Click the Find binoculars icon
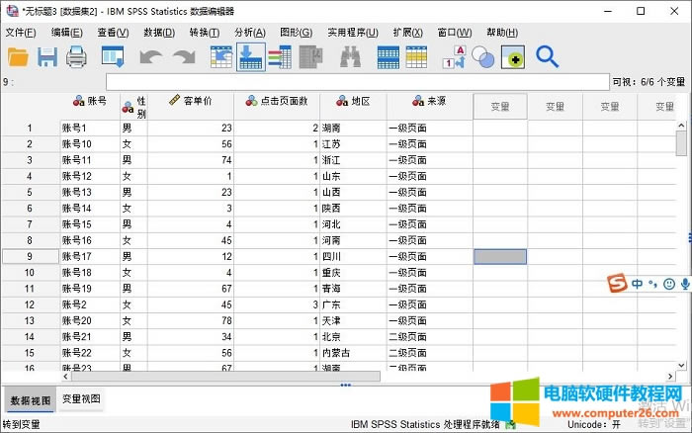 (x=350, y=57)
